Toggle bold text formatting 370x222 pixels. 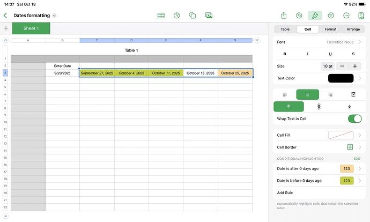[x=285, y=54]
